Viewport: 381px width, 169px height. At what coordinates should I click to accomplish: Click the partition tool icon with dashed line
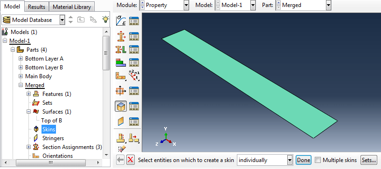[x=120, y=138]
